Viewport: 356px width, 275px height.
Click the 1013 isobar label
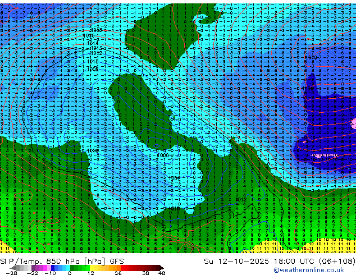pyautogui.click(x=96, y=48)
